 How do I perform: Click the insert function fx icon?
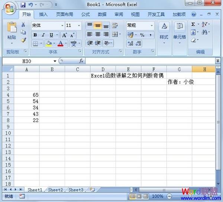81,61
